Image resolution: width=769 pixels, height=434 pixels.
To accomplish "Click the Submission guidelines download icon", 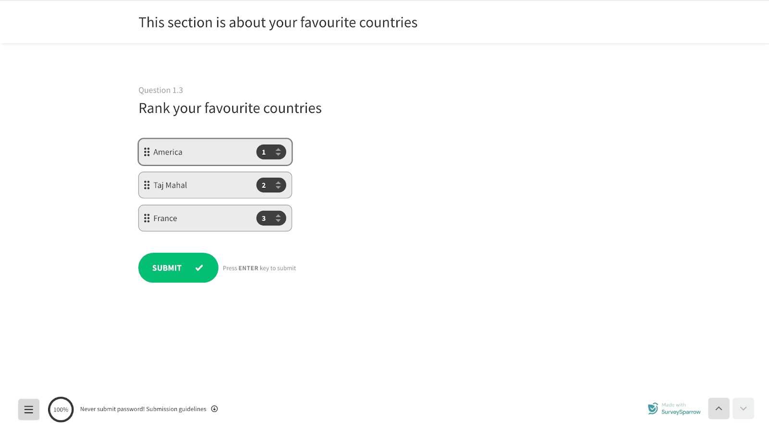I will [x=214, y=409].
